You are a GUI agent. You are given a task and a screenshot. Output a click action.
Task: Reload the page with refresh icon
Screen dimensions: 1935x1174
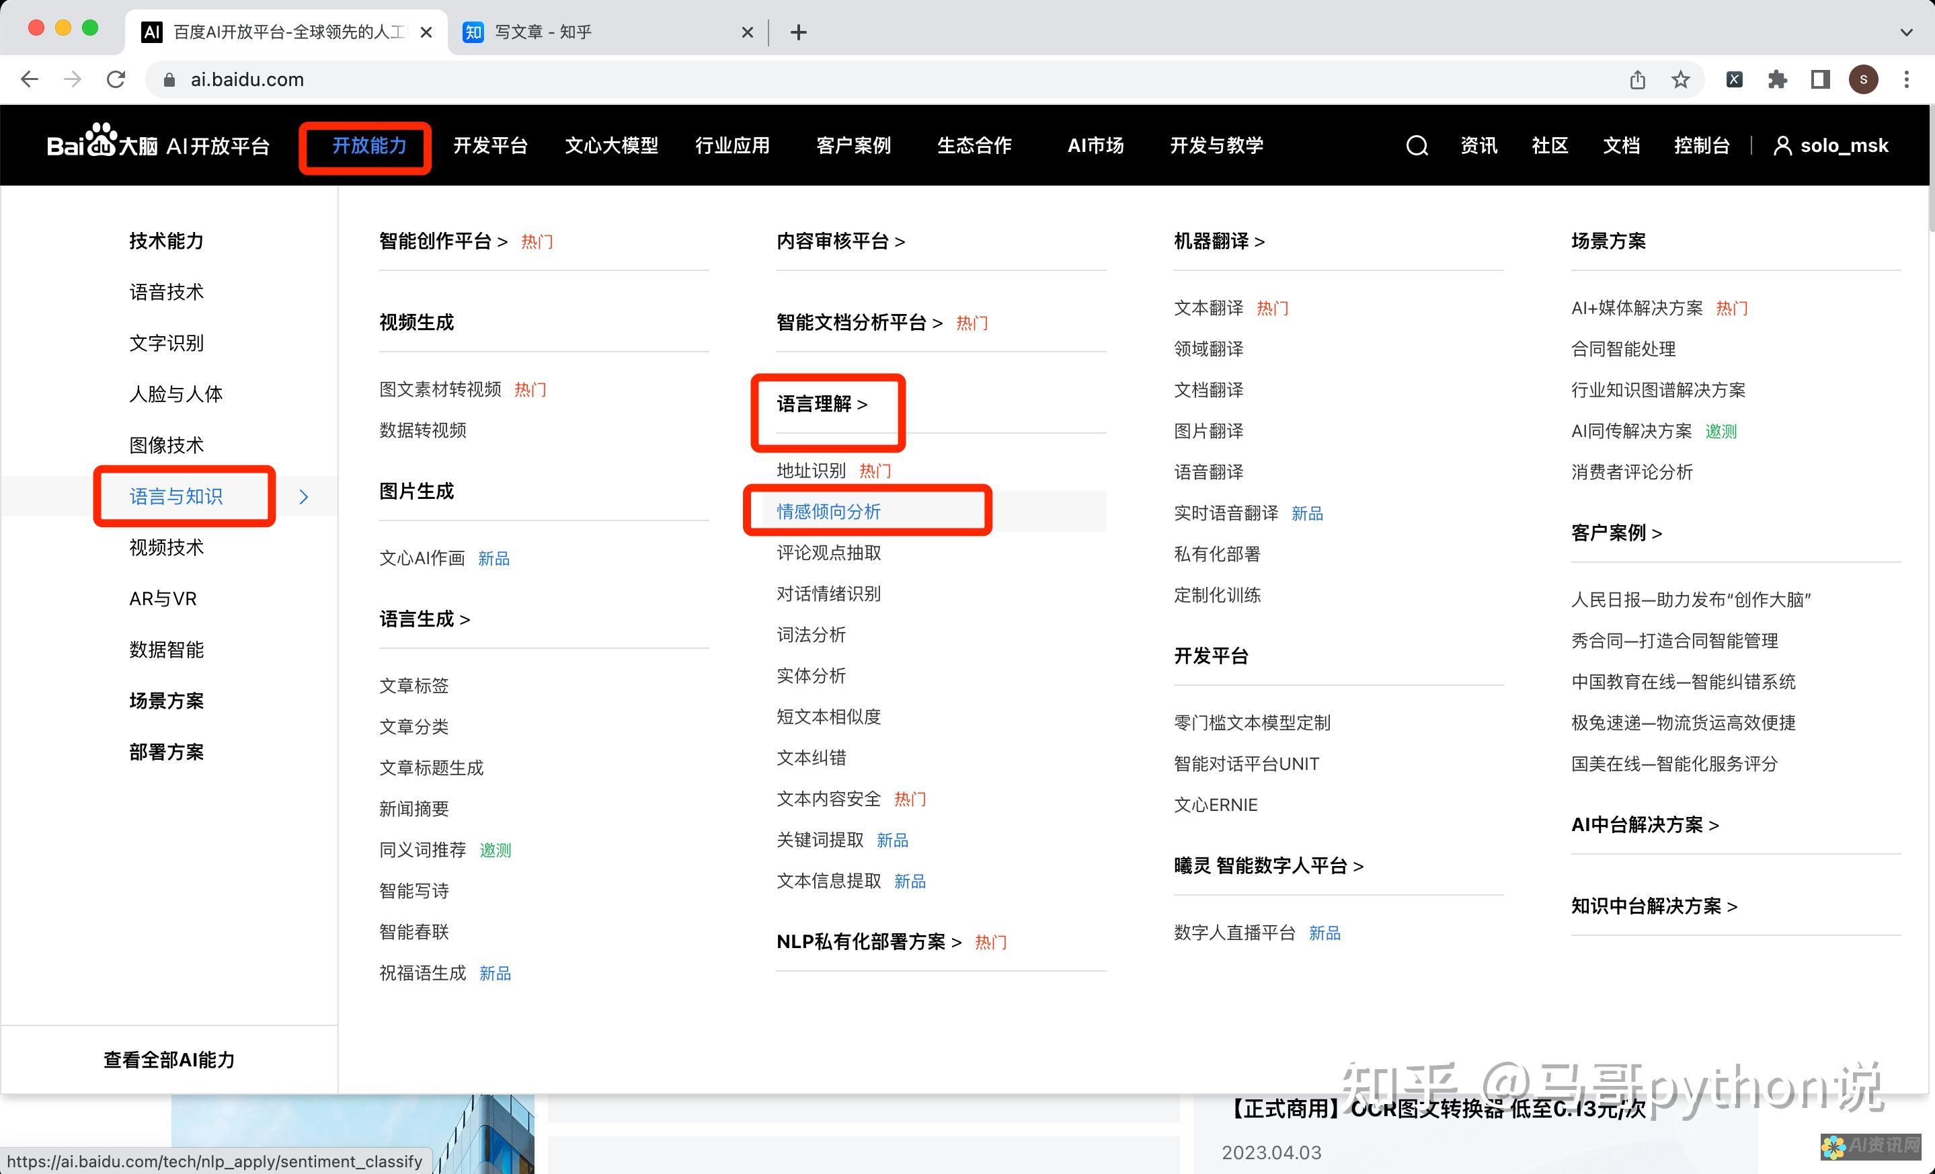click(x=116, y=79)
